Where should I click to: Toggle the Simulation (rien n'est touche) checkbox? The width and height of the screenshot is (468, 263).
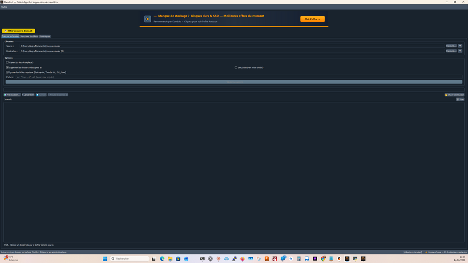(x=236, y=68)
